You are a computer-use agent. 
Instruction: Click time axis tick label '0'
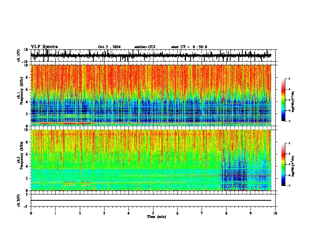click(x=31, y=213)
